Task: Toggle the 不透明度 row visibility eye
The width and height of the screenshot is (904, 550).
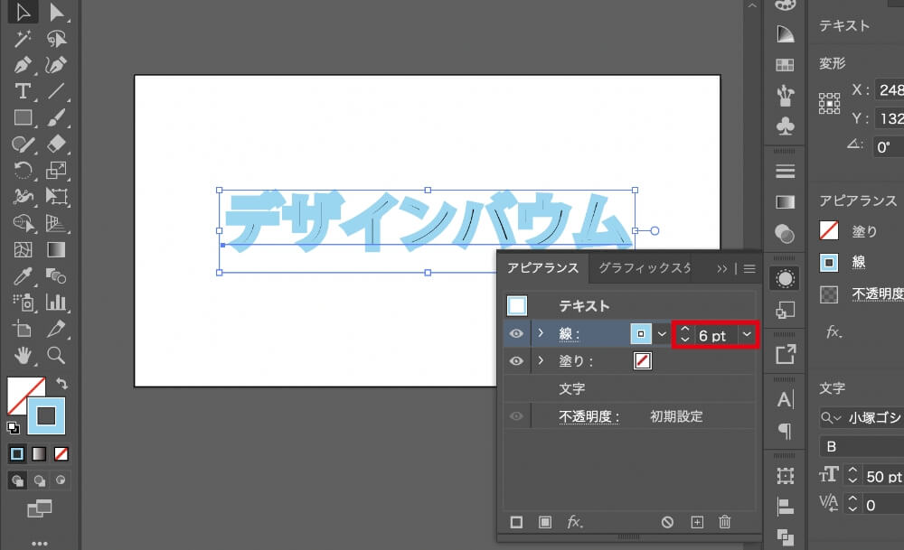Action: click(x=516, y=416)
